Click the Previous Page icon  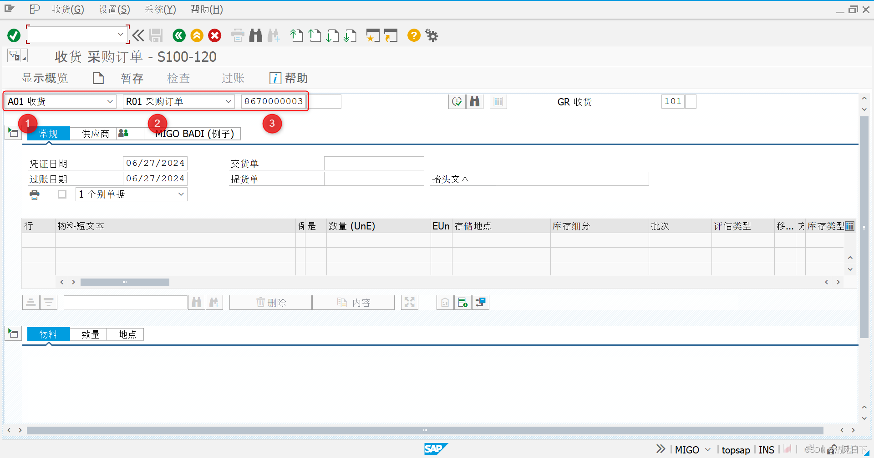click(315, 35)
